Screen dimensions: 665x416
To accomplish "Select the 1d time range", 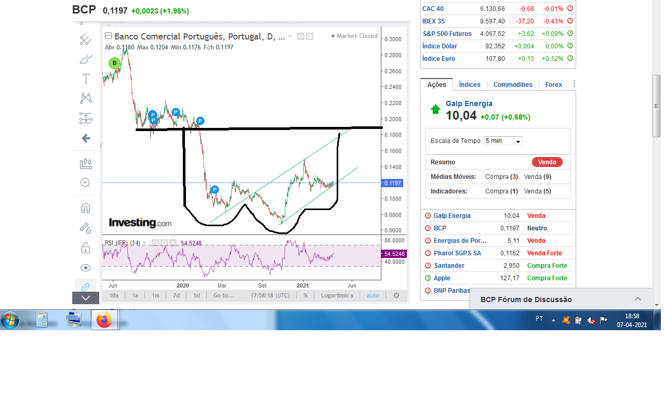I will pyautogui.click(x=197, y=295).
